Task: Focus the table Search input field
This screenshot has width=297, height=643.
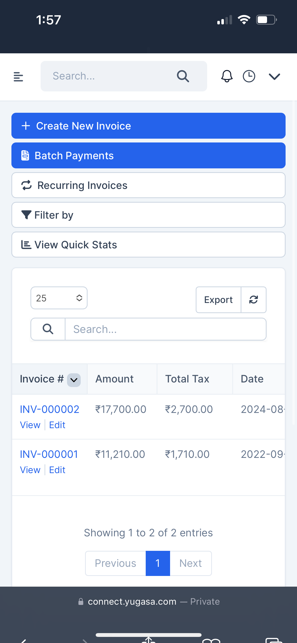Action: pos(166,329)
